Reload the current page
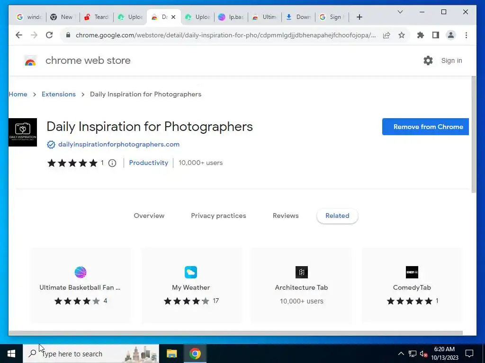Viewport: 485px width, 363px height. coord(49,35)
